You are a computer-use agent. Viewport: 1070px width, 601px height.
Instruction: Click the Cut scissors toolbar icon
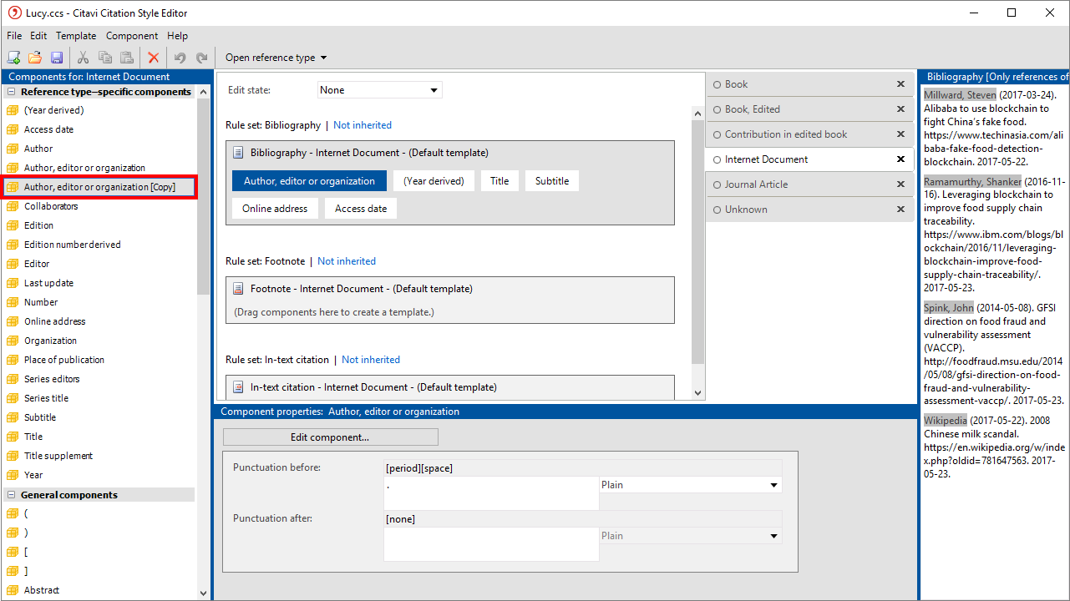click(x=83, y=58)
